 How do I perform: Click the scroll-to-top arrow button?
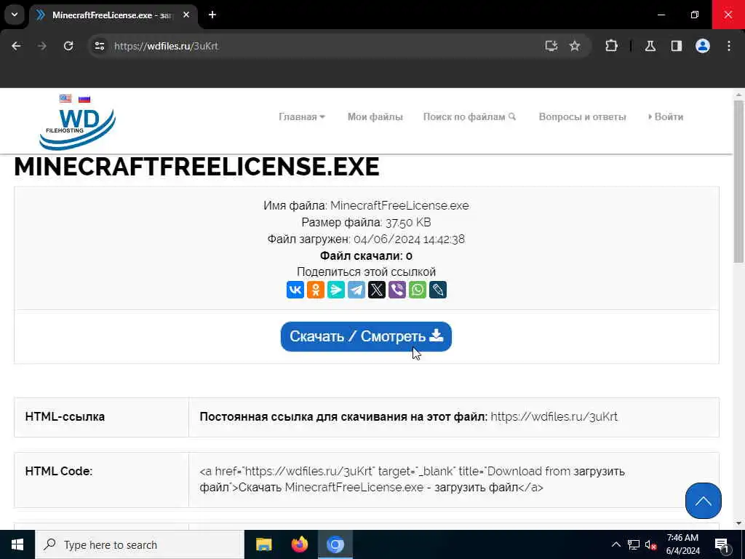(x=704, y=501)
